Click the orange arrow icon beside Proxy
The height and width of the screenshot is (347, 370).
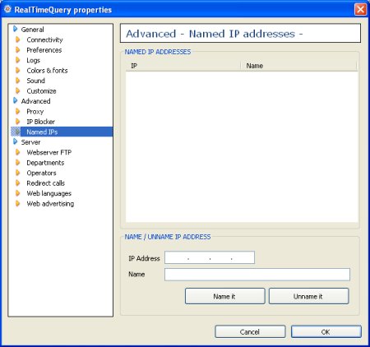(18, 111)
